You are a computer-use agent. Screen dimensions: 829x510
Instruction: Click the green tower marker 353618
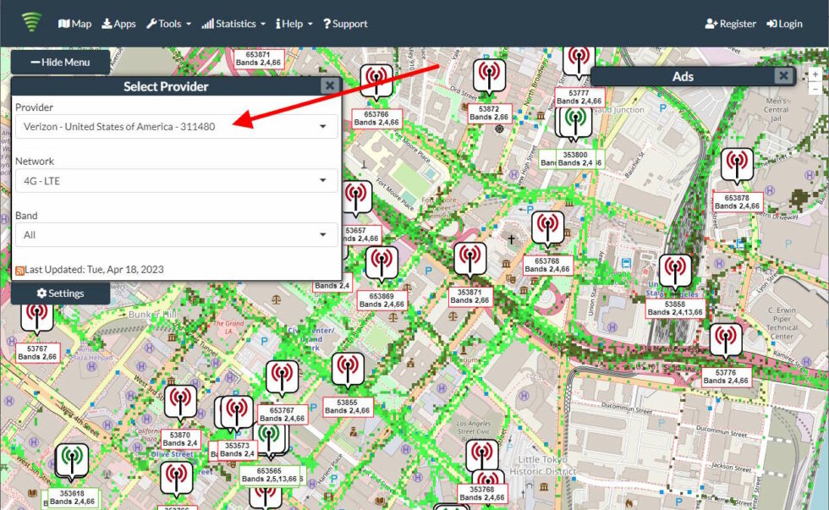coord(71,462)
